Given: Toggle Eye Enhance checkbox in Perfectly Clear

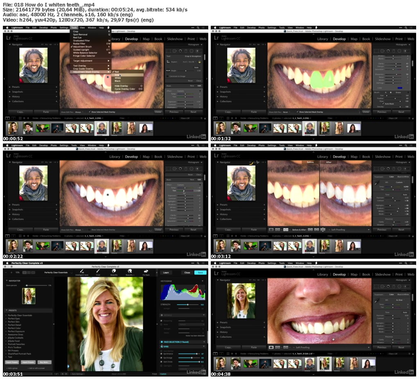Looking at the screenshot, I should [161, 354].
